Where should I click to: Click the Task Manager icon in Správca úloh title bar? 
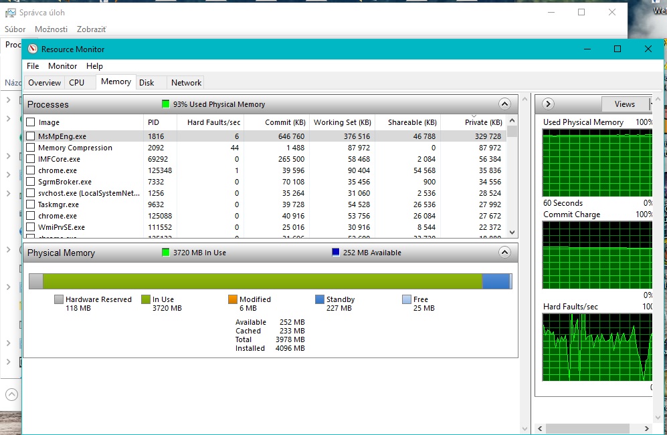pos(10,13)
